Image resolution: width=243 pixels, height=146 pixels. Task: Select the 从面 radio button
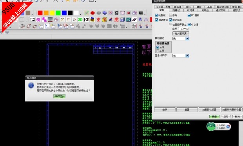click(158, 51)
